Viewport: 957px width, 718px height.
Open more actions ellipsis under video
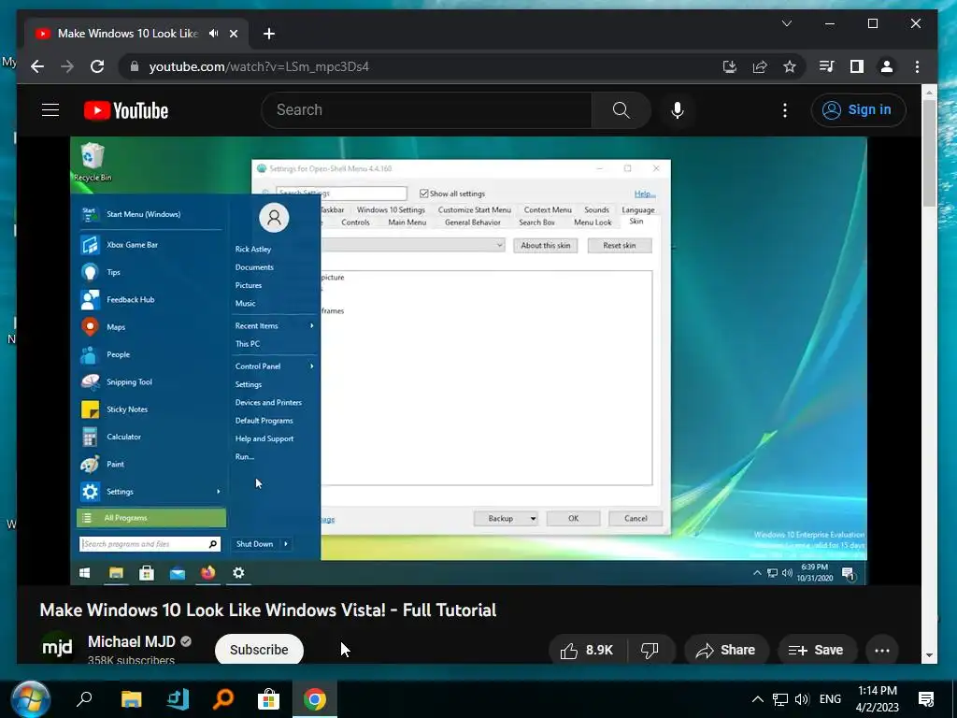(882, 651)
